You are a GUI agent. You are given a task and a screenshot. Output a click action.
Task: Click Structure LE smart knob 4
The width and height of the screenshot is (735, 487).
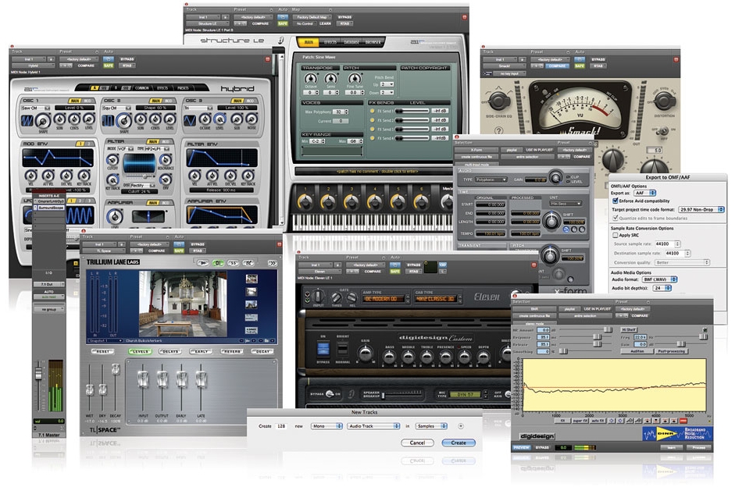(x=375, y=202)
